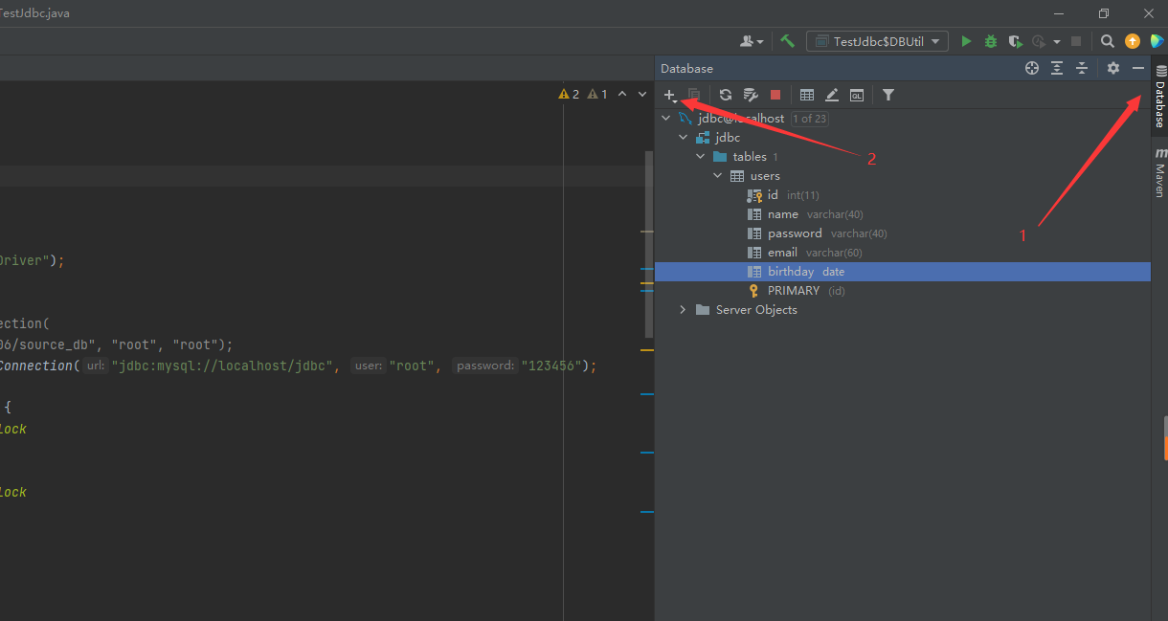
Task: Switch to the Maven side tab
Action: (x=1159, y=172)
